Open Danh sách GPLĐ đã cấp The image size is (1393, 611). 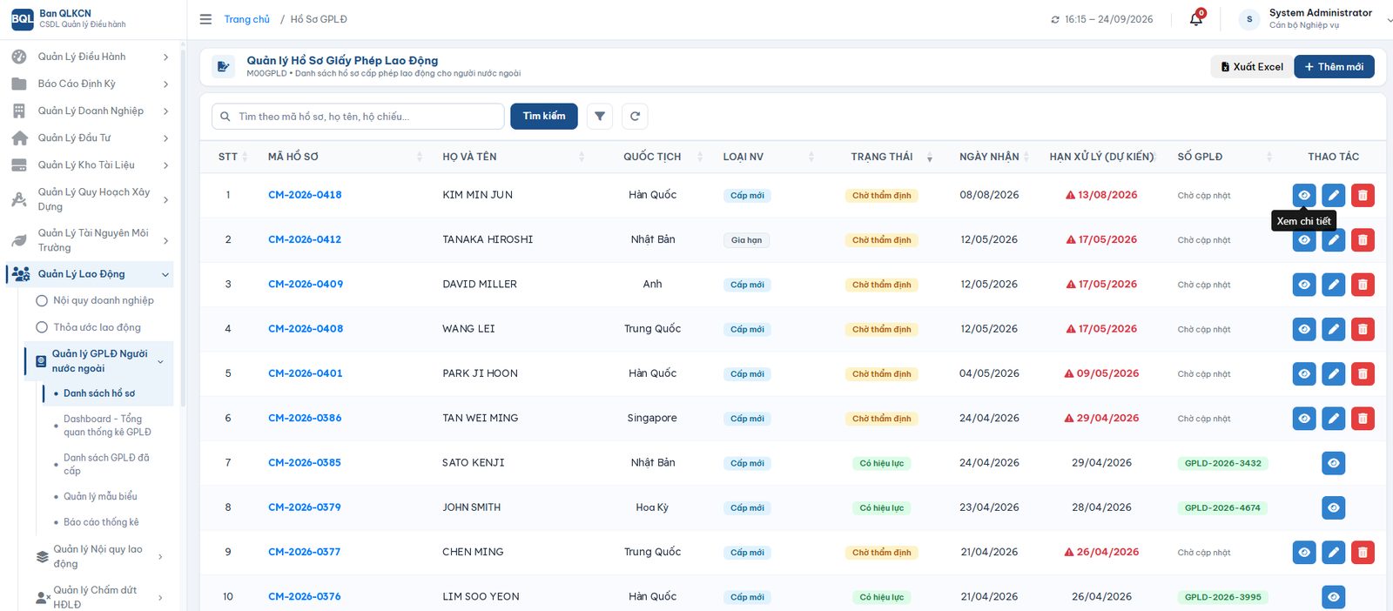106,464
